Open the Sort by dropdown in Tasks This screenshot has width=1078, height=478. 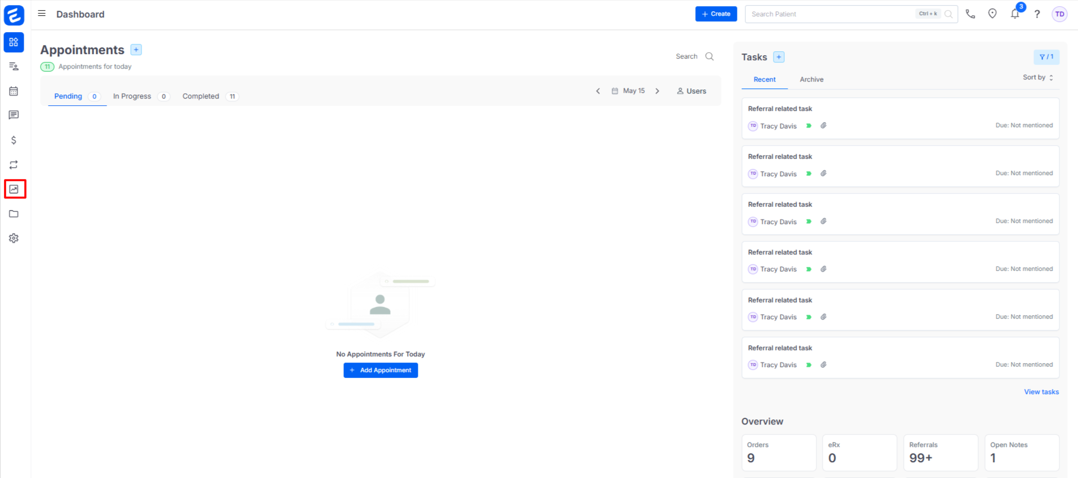pos(1037,78)
